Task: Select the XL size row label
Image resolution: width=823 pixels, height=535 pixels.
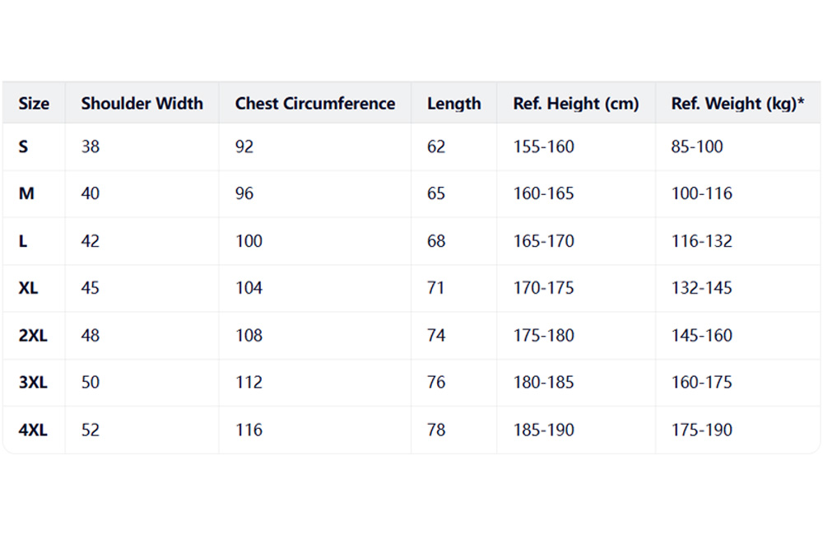Action: 28,289
